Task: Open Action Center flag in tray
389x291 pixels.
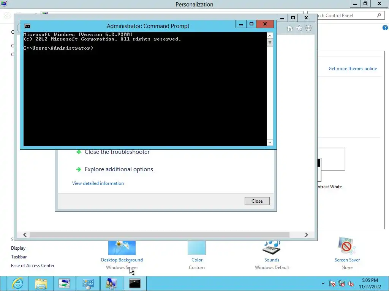Action: 332,283
